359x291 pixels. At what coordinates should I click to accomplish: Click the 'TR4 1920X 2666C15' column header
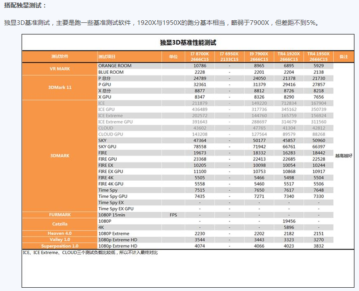[289, 56]
